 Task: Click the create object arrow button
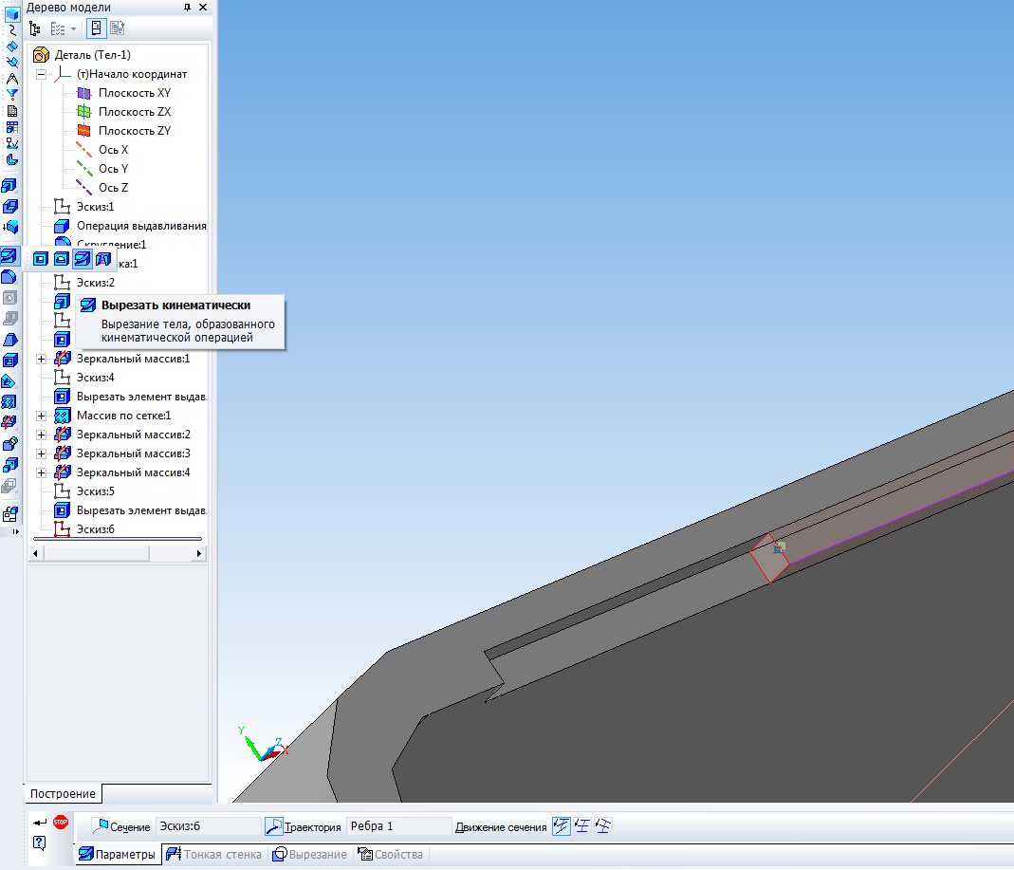coord(39,822)
